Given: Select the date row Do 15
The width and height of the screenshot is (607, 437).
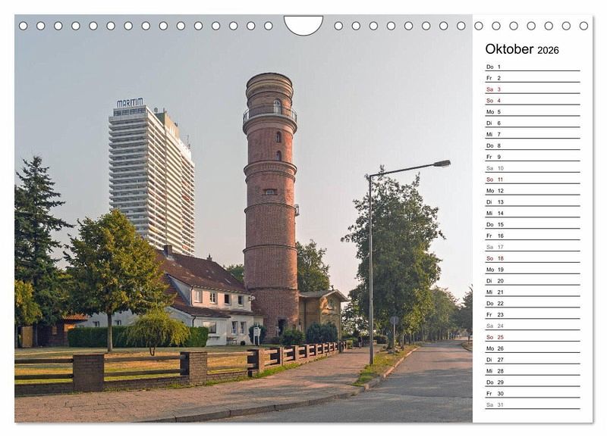Looking at the screenshot, I should 533,224.
